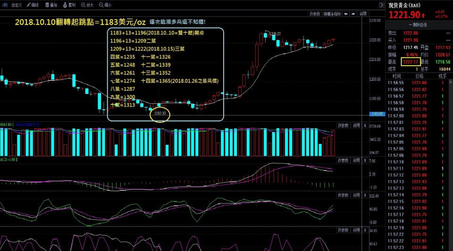Zoom out with 缩小 magnifier
This screenshot has height=251, width=453.
105,5
